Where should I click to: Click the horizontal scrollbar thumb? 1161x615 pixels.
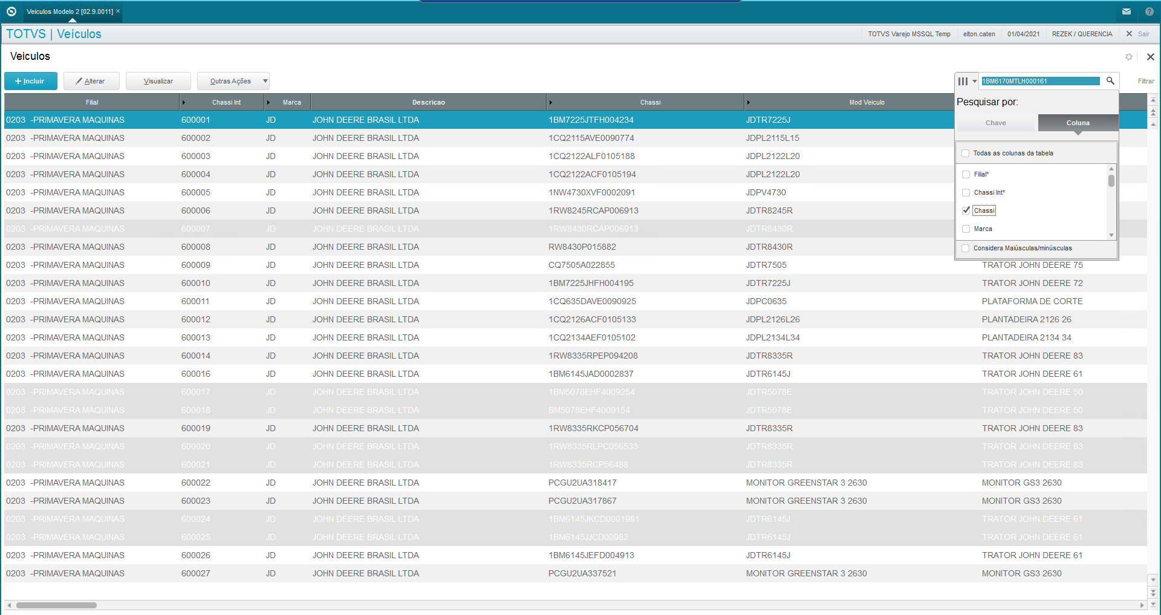(56, 605)
